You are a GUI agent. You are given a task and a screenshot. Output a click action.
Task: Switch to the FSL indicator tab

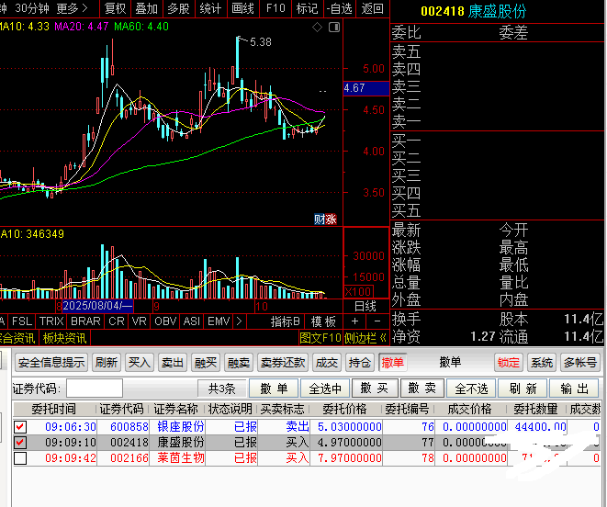[22, 321]
